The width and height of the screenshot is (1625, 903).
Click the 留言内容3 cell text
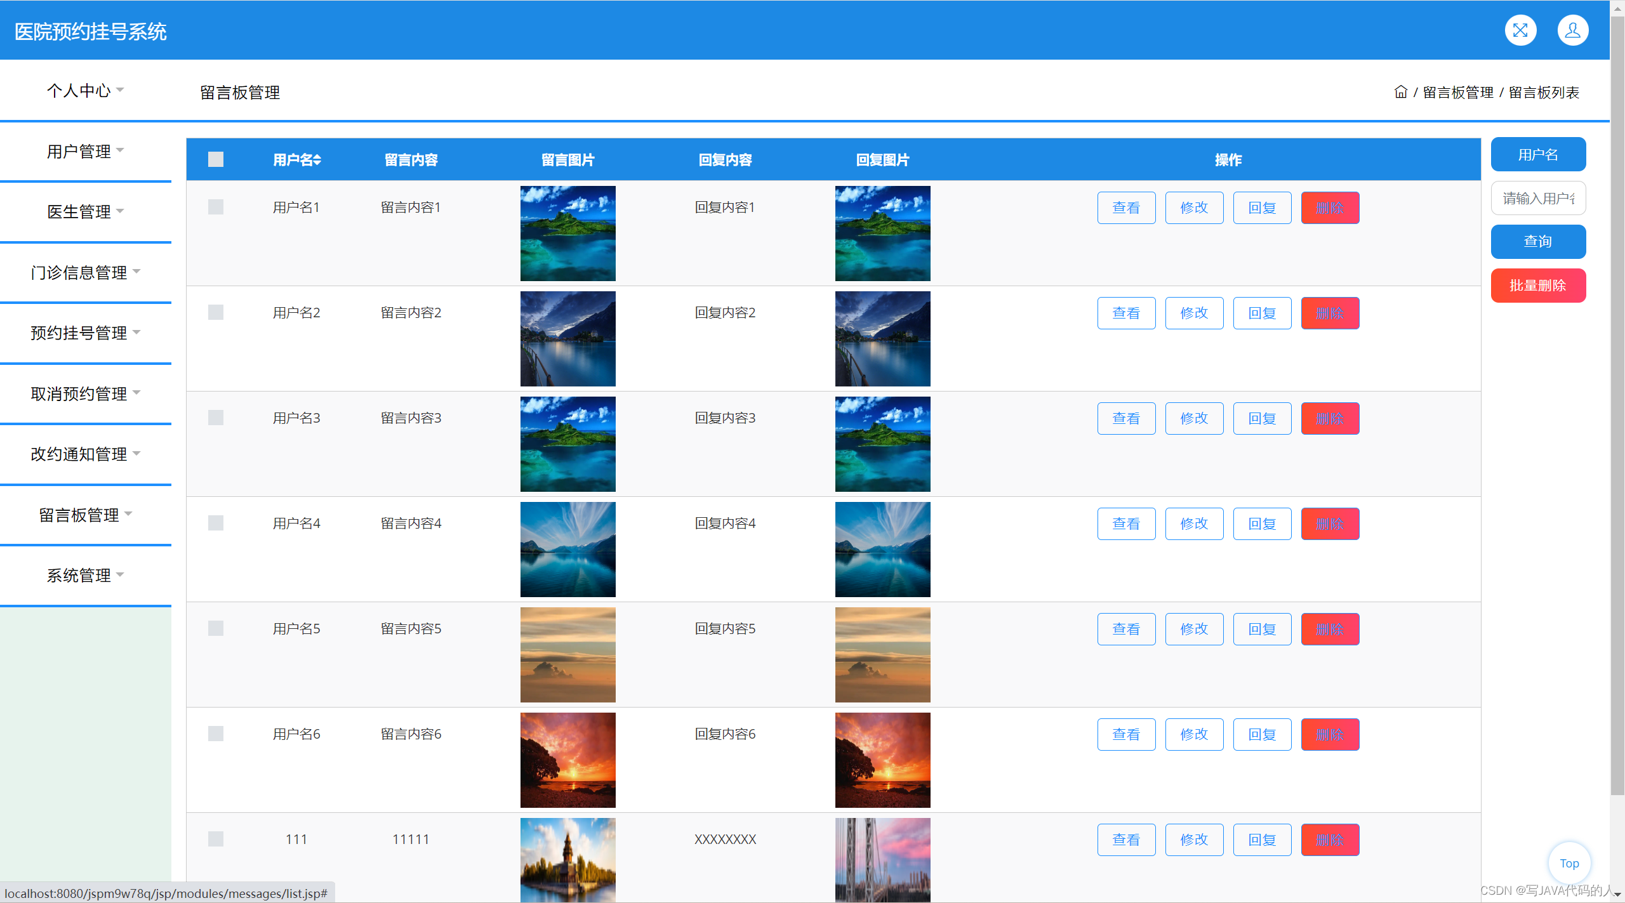point(411,418)
